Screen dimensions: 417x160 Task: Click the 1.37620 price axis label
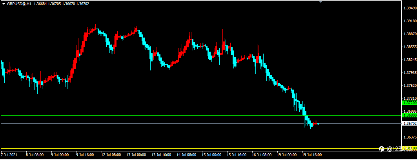410,86
